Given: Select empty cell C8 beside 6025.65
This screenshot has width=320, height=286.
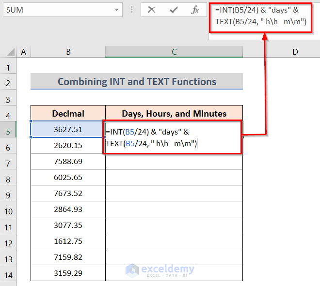Looking at the screenshot, I should pos(174,177).
